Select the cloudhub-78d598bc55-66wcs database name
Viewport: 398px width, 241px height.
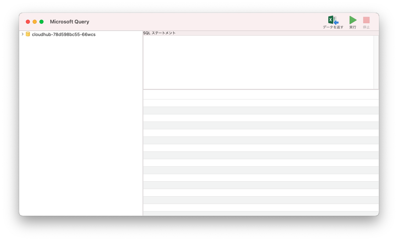coord(64,35)
